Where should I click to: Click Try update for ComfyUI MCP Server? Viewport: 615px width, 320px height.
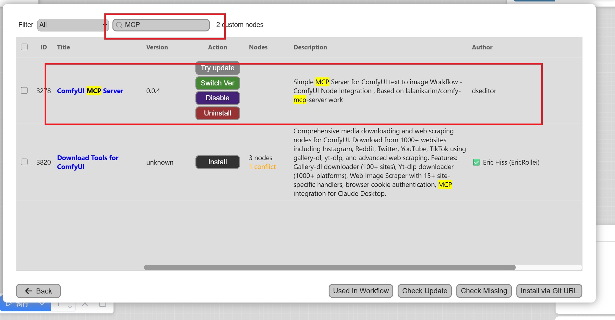click(217, 68)
